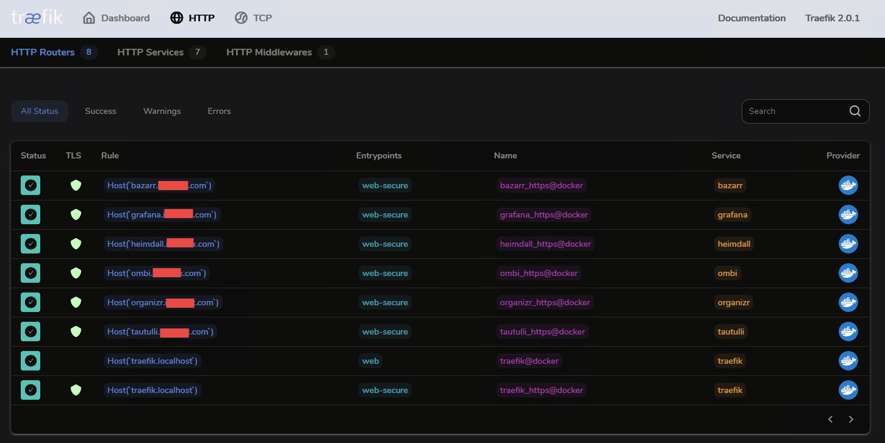Click the organizr_https@docker name

point(545,302)
